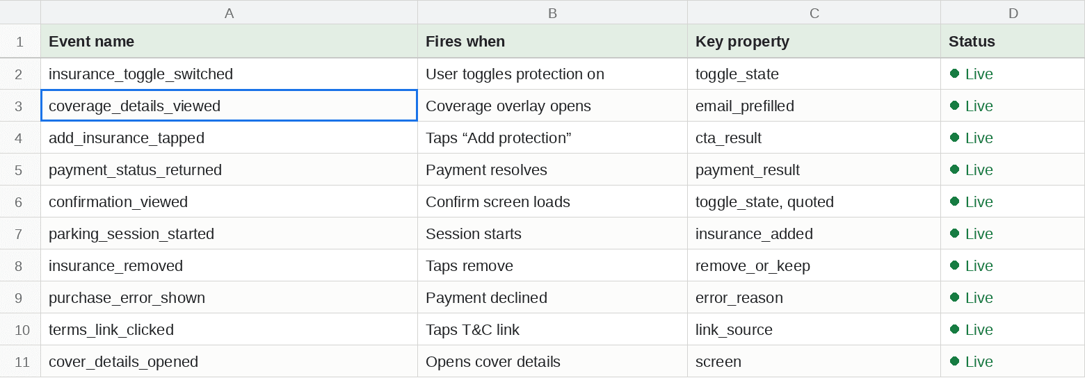This screenshot has height=378, width=1085.
Task: Click the select-all corner box
Action: 20,13
